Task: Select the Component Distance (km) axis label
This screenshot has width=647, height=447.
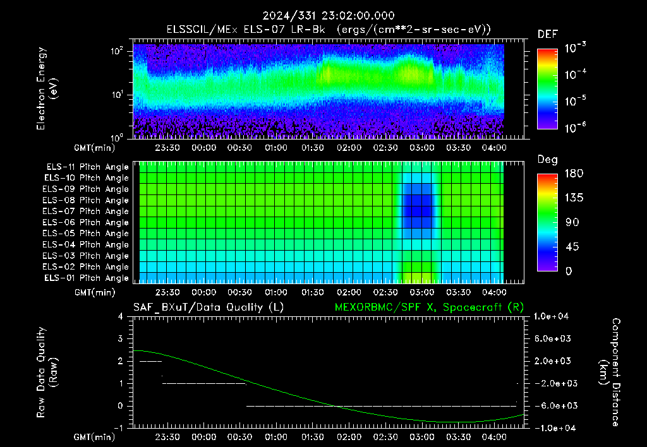Action: coord(610,372)
